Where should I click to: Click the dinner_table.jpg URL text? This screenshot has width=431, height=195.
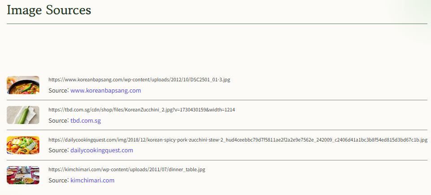(x=127, y=169)
